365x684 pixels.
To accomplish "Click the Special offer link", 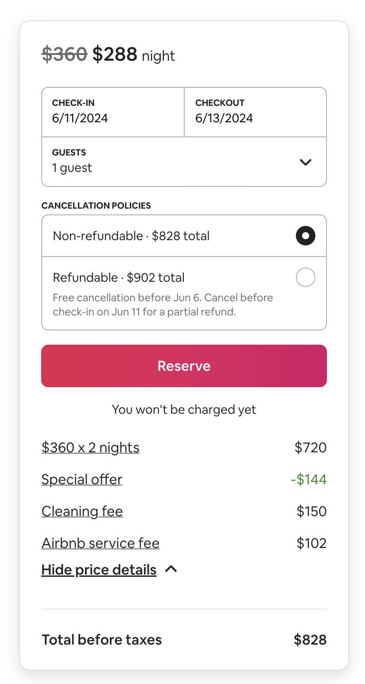I will 82,479.
